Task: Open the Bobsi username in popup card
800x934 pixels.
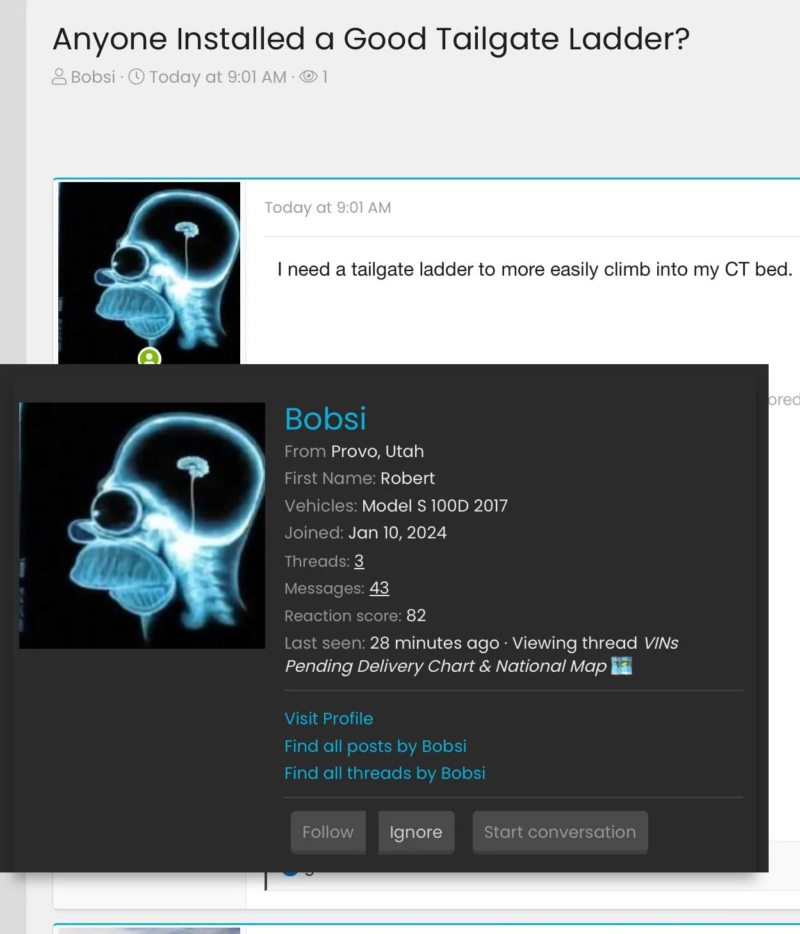Action: click(325, 419)
